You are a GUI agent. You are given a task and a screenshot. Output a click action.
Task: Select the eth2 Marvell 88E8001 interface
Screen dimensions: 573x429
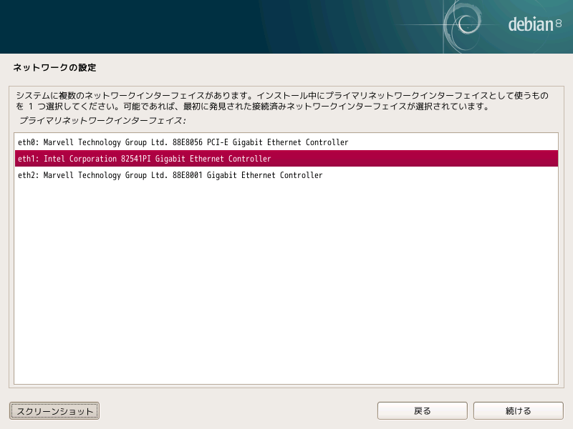(170, 175)
